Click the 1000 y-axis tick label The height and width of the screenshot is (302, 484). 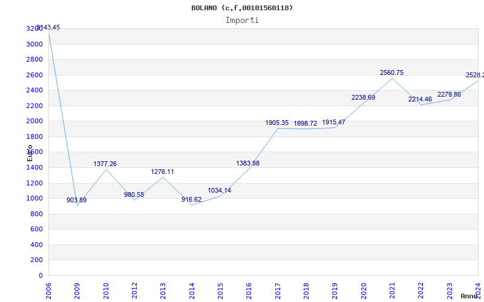tap(34, 199)
